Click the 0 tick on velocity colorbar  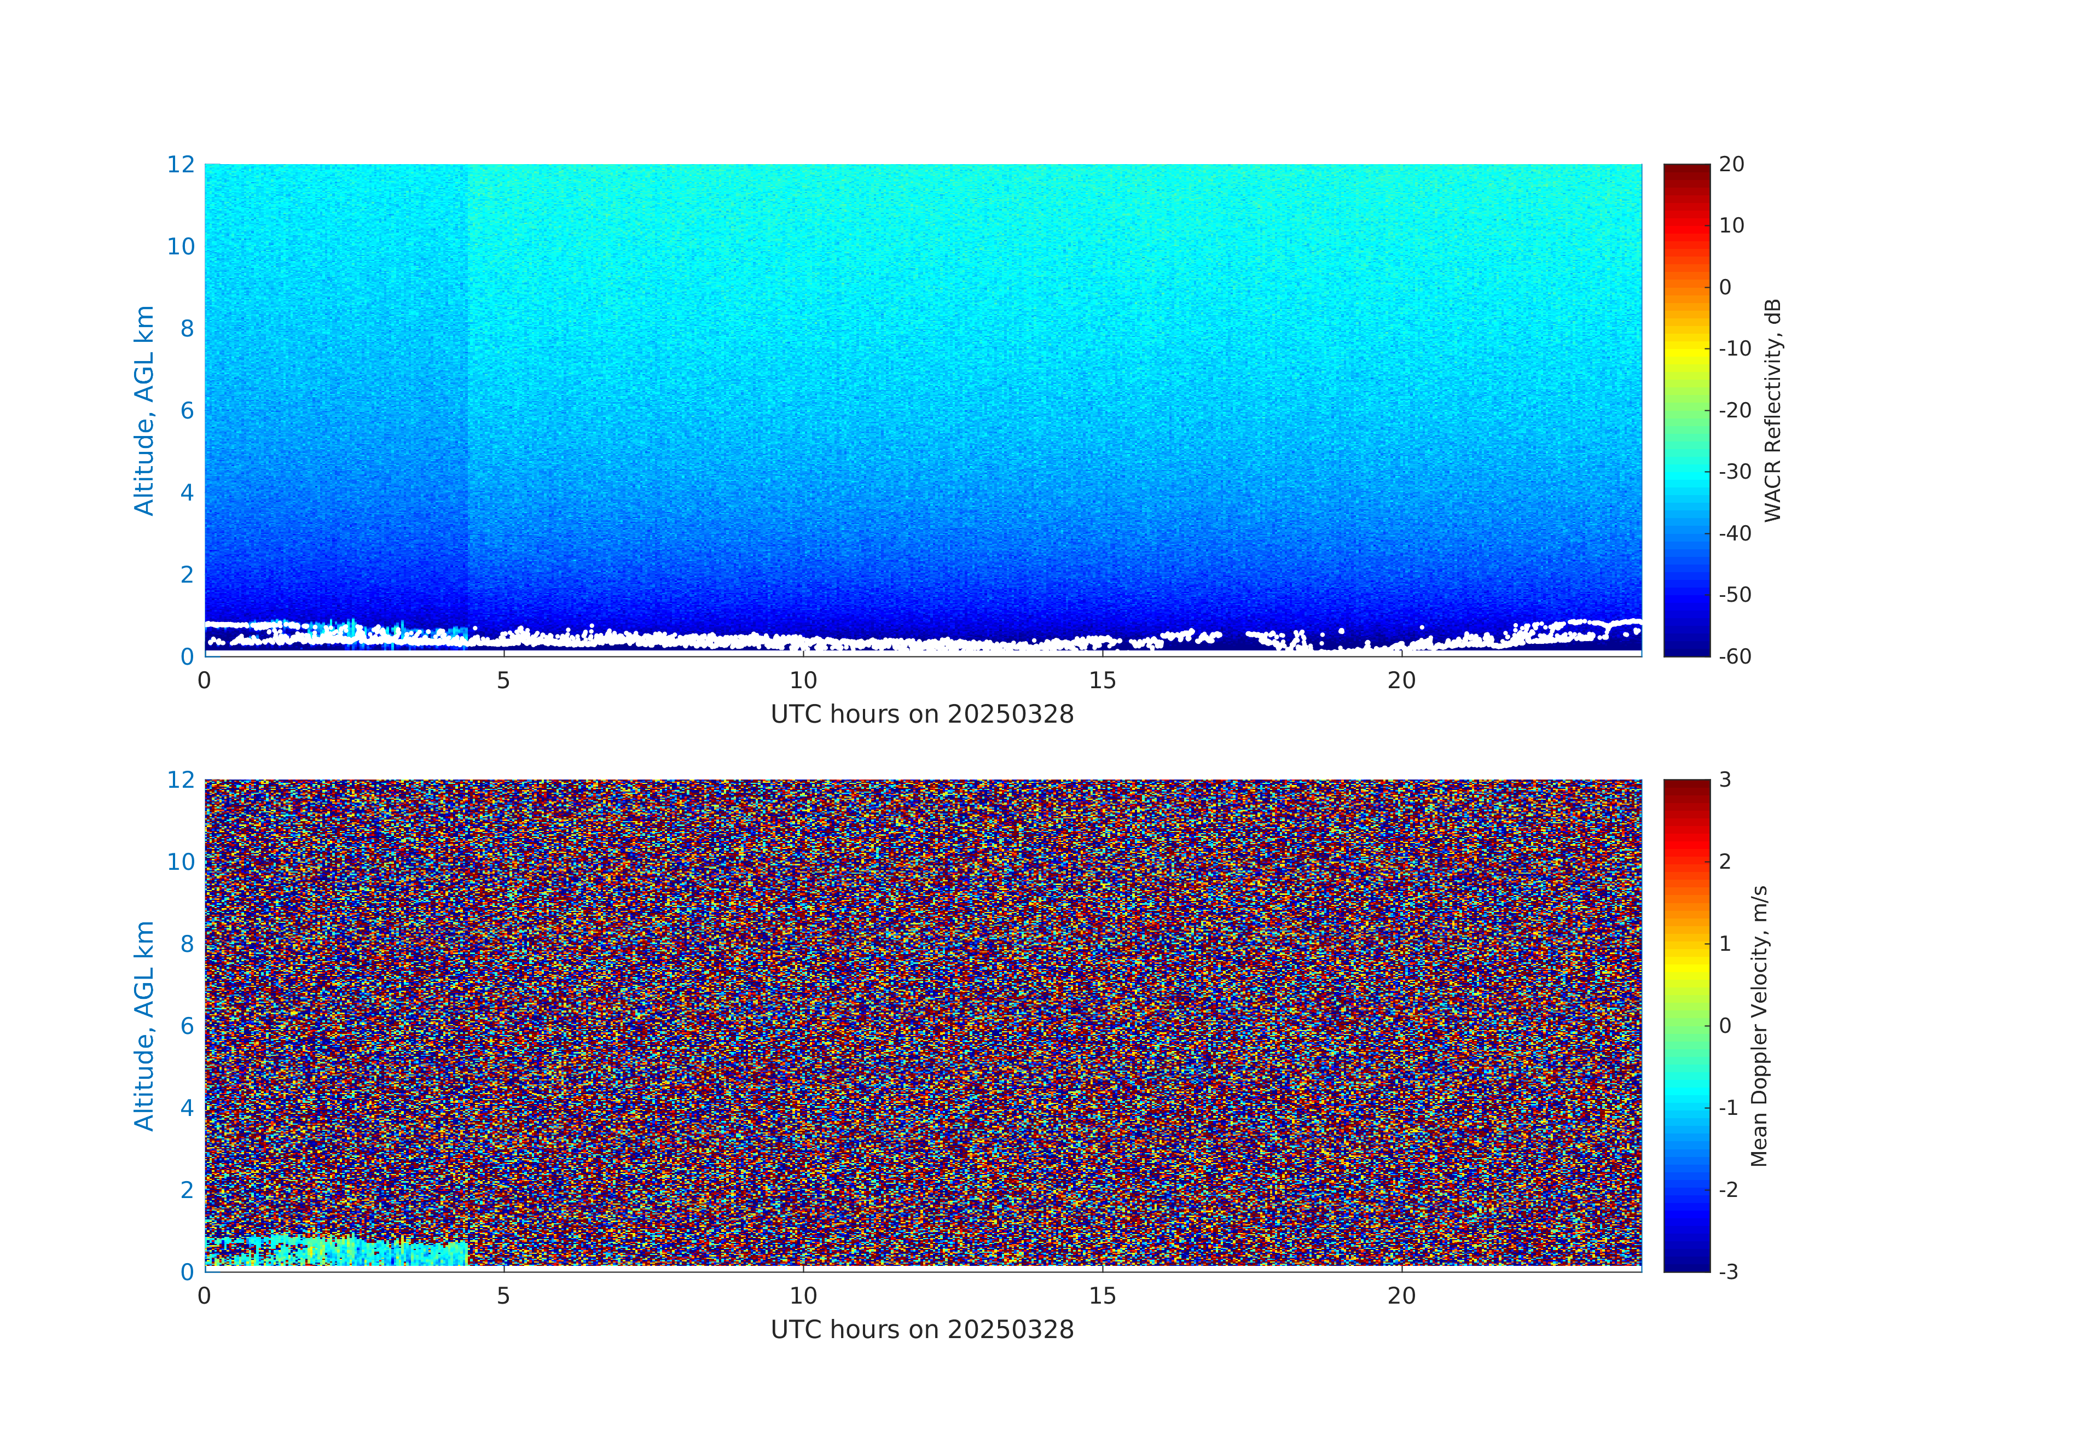[x=1725, y=1026]
